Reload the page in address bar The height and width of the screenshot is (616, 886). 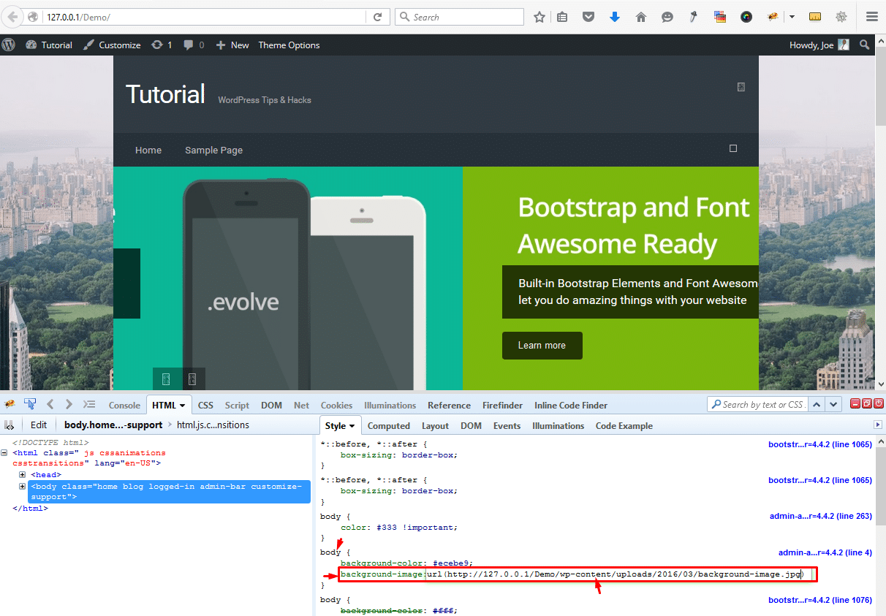click(377, 17)
